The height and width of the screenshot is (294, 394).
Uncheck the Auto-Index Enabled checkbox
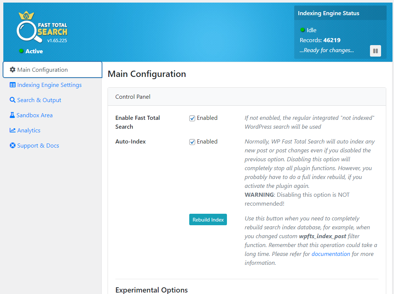(192, 142)
